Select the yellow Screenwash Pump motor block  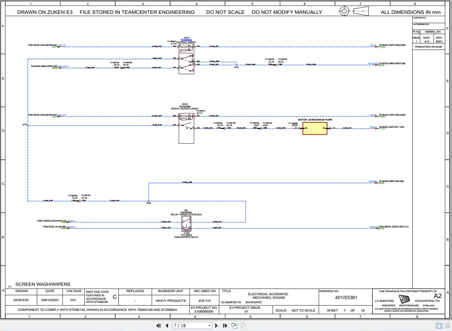tap(315, 128)
